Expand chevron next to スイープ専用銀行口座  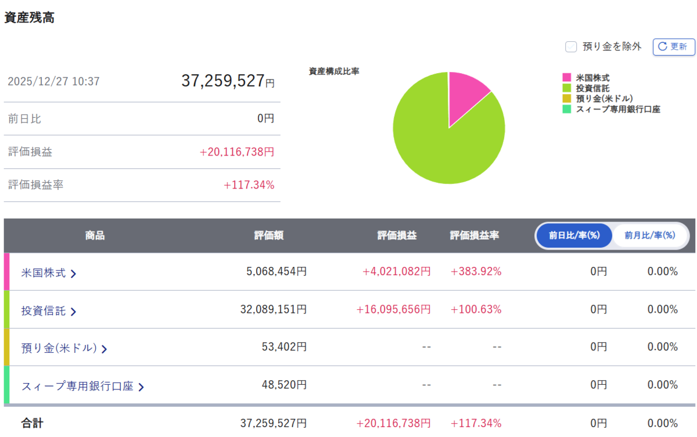[141, 387]
